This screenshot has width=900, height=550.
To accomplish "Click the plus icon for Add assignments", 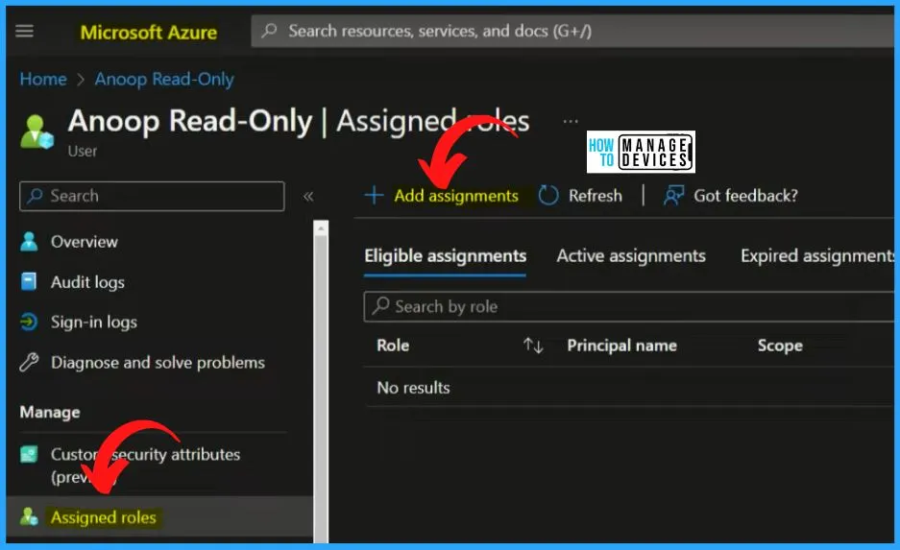I will point(374,196).
